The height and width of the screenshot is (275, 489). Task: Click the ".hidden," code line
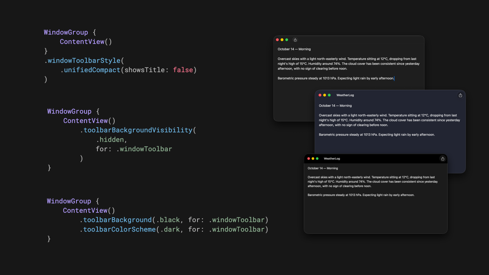(112, 139)
